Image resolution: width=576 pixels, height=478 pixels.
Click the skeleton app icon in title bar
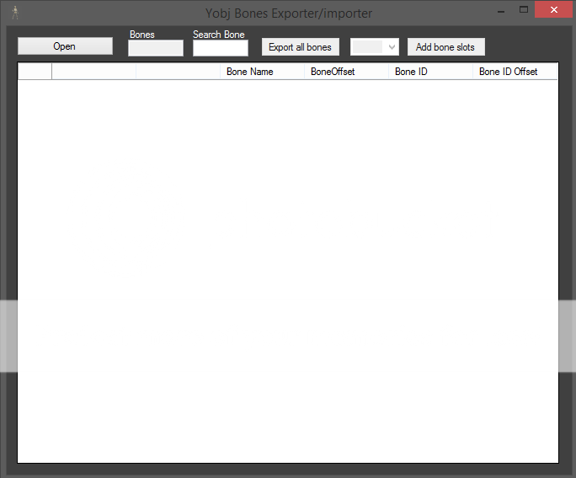click(15, 13)
